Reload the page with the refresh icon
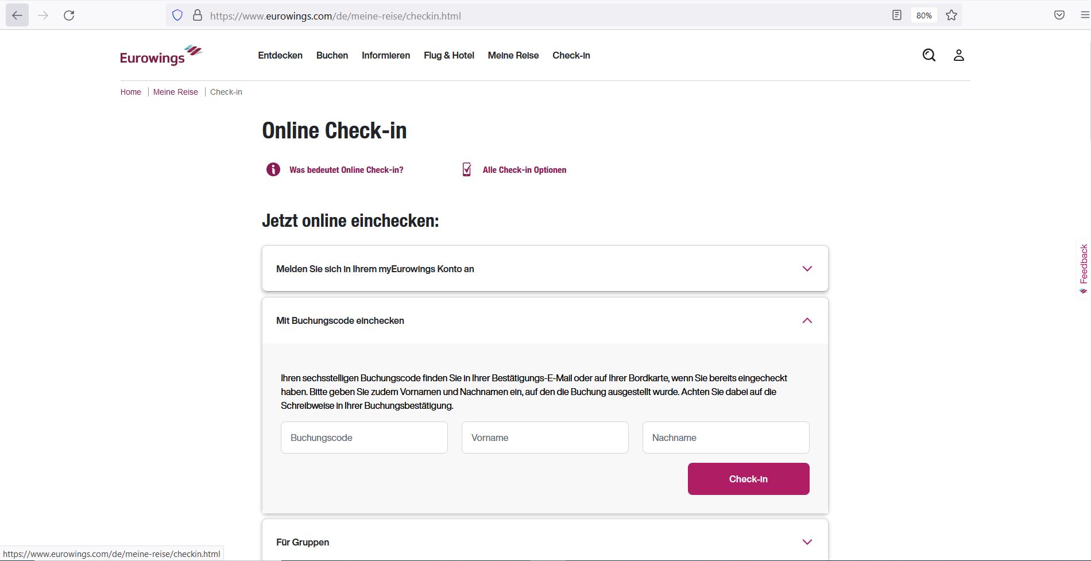1091x561 pixels. click(x=69, y=16)
